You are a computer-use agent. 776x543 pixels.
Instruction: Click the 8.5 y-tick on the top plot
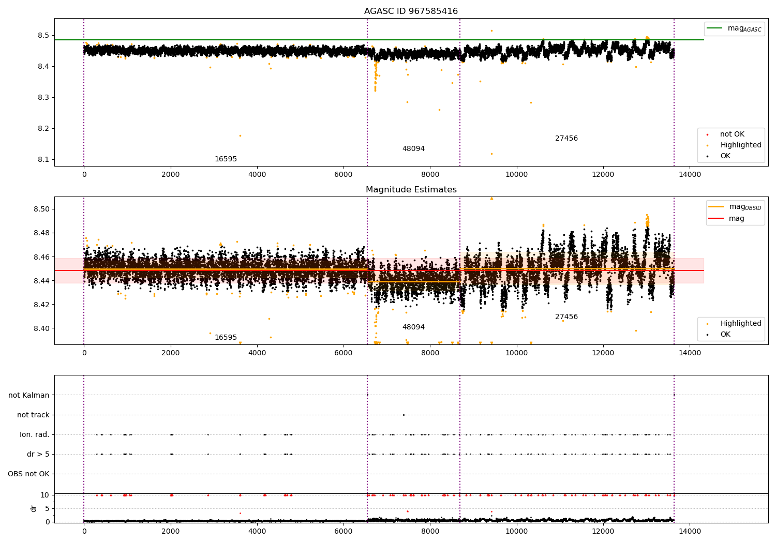point(44,36)
